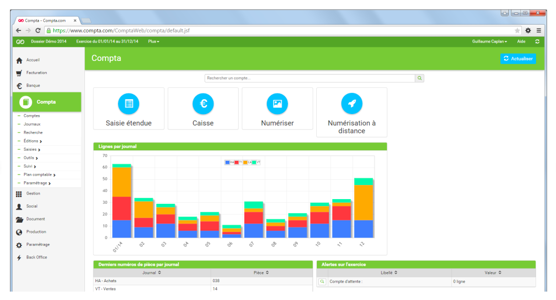The image size is (556, 300).
Task: Select the VT - Ventes table row
Action: [203, 288]
